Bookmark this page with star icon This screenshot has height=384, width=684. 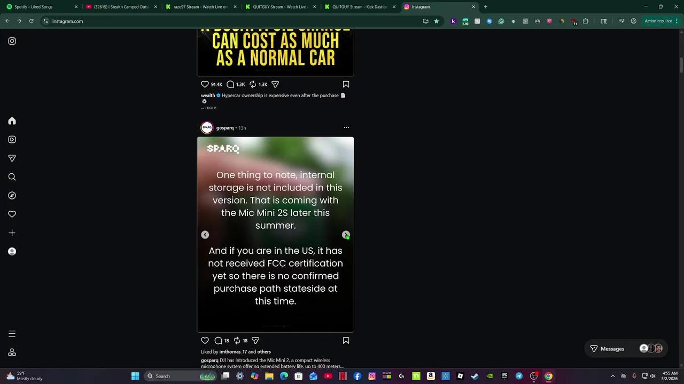pos(436,21)
